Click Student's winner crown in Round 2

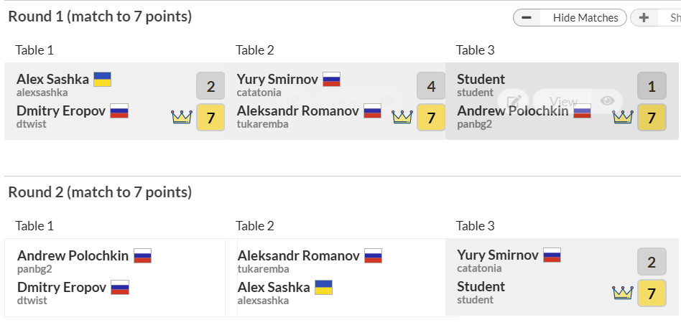622,293
